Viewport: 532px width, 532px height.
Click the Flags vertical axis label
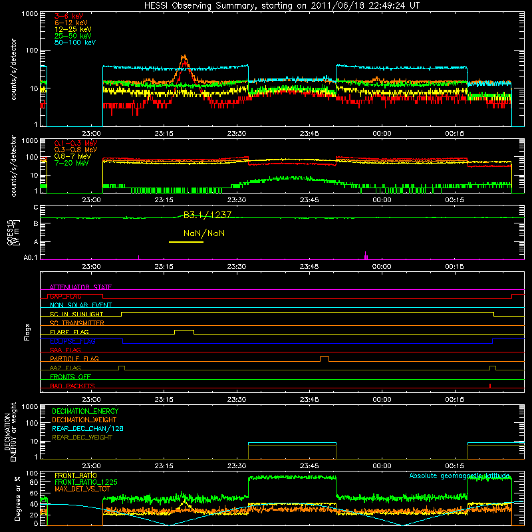(x=27, y=332)
